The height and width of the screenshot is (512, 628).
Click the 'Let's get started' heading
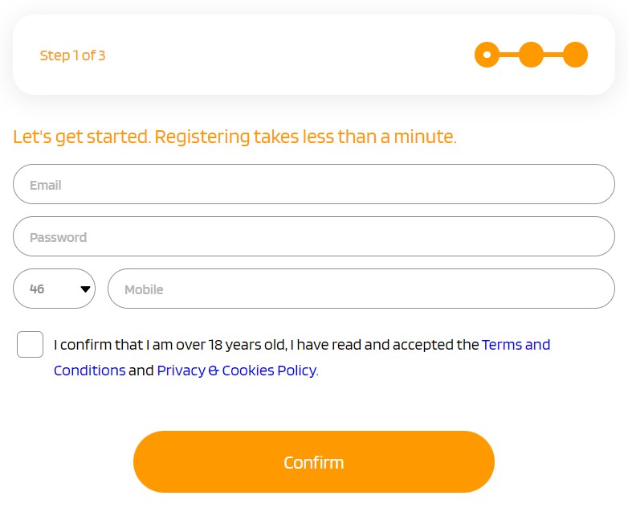click(81, 137)
